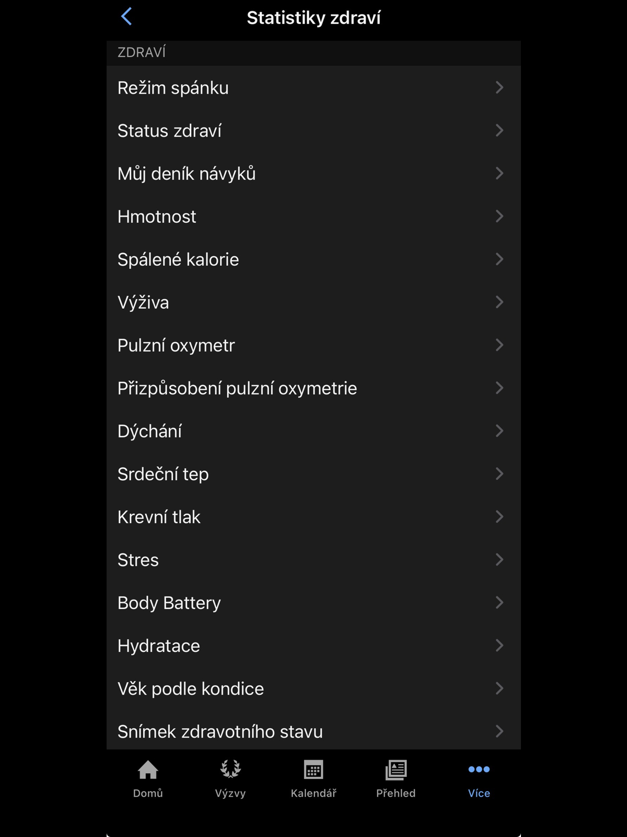Tap the blue back arrow icon
This screenshot has width=627, height=837.
click(x=126, y=17)
